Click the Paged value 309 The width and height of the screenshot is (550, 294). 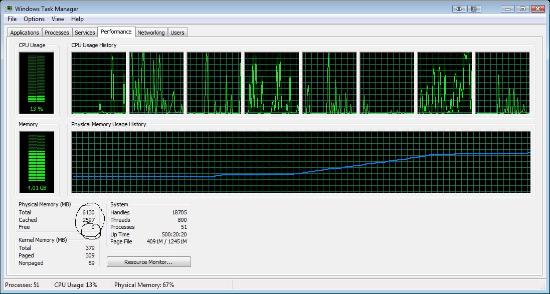pyautogui.click(x=90, y=255)
